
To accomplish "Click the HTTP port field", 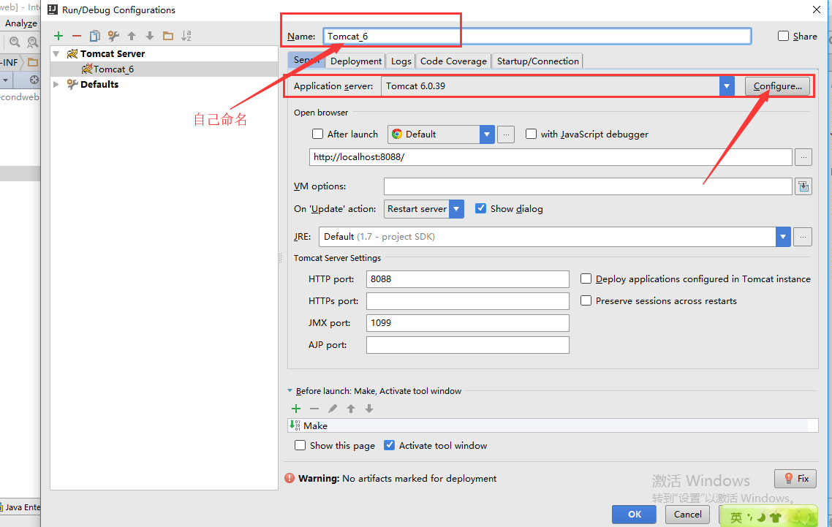I will click(x=467, y=279).
